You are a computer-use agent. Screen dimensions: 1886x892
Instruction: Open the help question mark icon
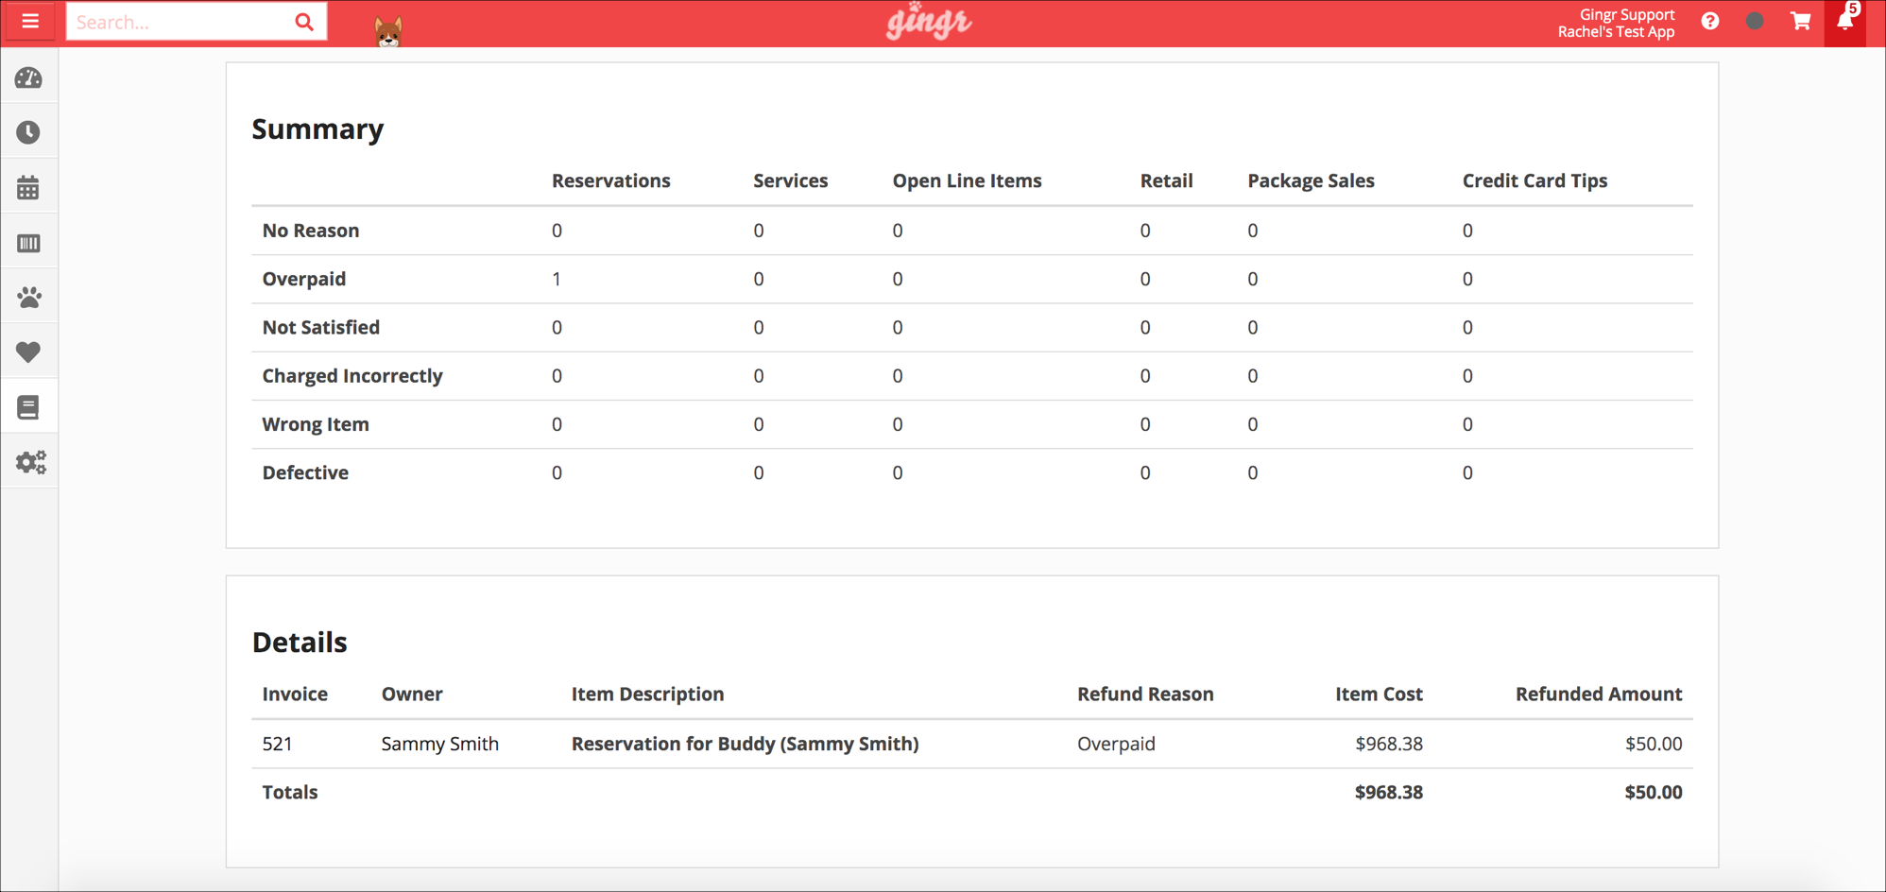click(x=1710, y=21)
